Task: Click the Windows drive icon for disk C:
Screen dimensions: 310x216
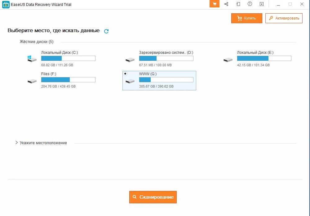Action: (x=32, y=58)
